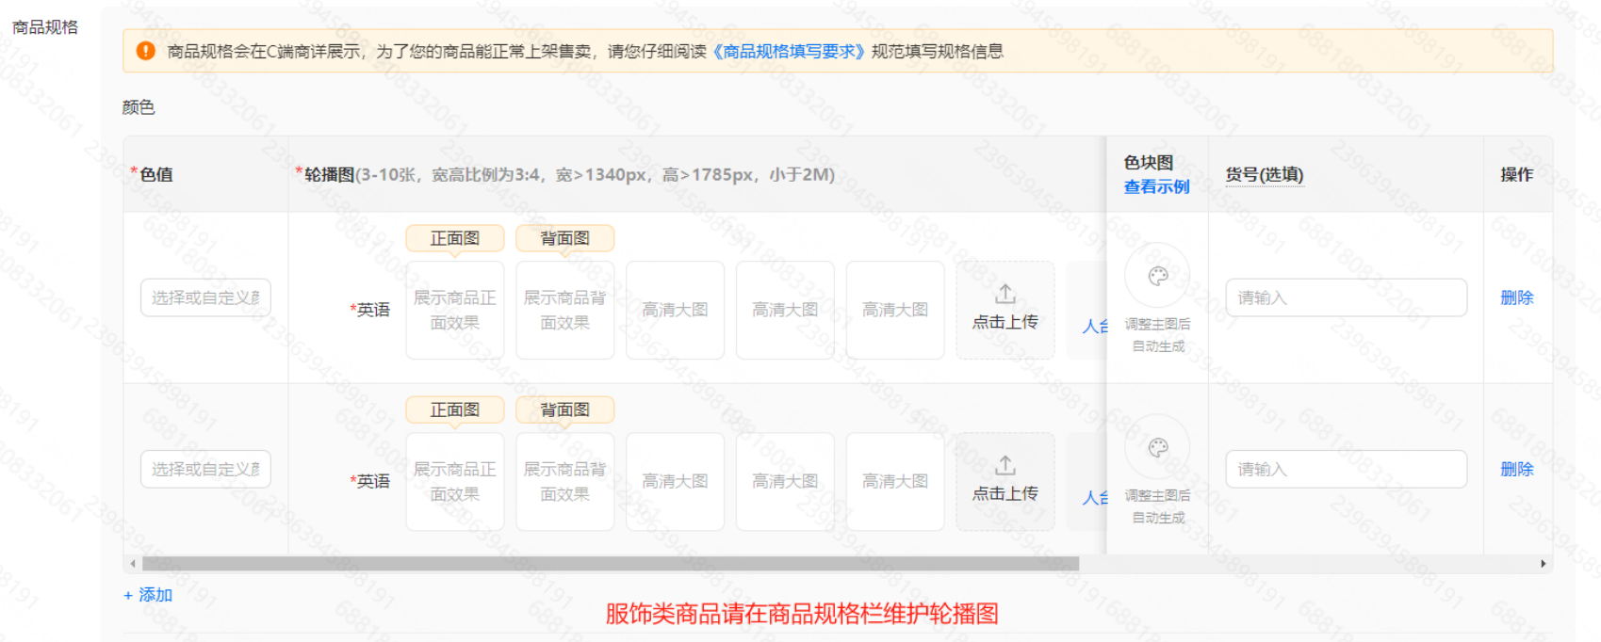1601x642 pixels.
Task: Click first row 点击上传 upload icon
Action: click(1005, 294)
